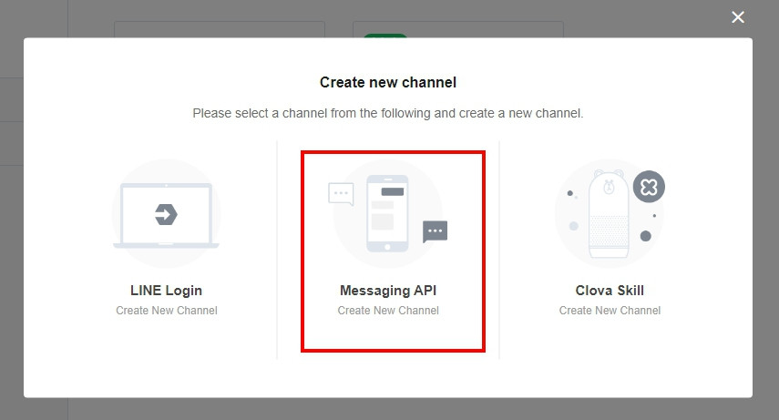Click the Clova Skill speaker icon
The image size is (779, 420).
pyautogui.click(x=610, y=214)
